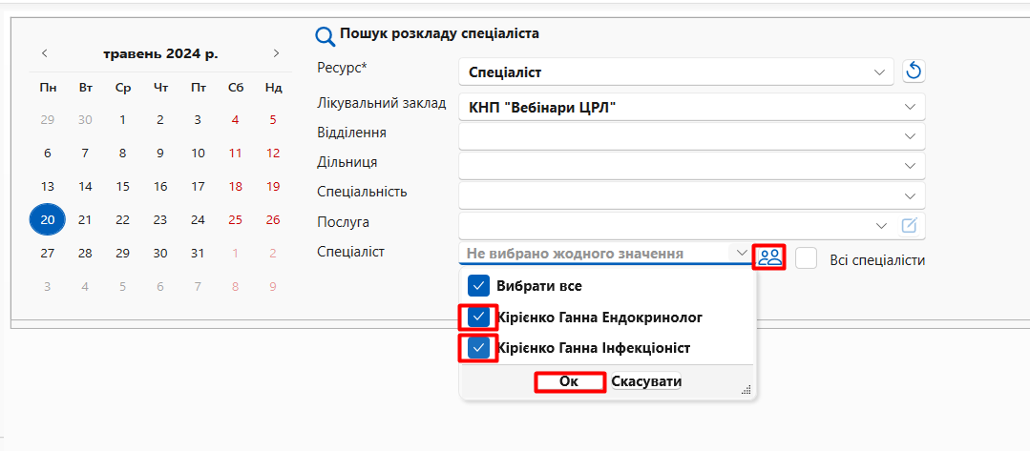Select greyed June 9 in calendar
This screenshot has width=1030, height=451.
[x=273, y=286]
